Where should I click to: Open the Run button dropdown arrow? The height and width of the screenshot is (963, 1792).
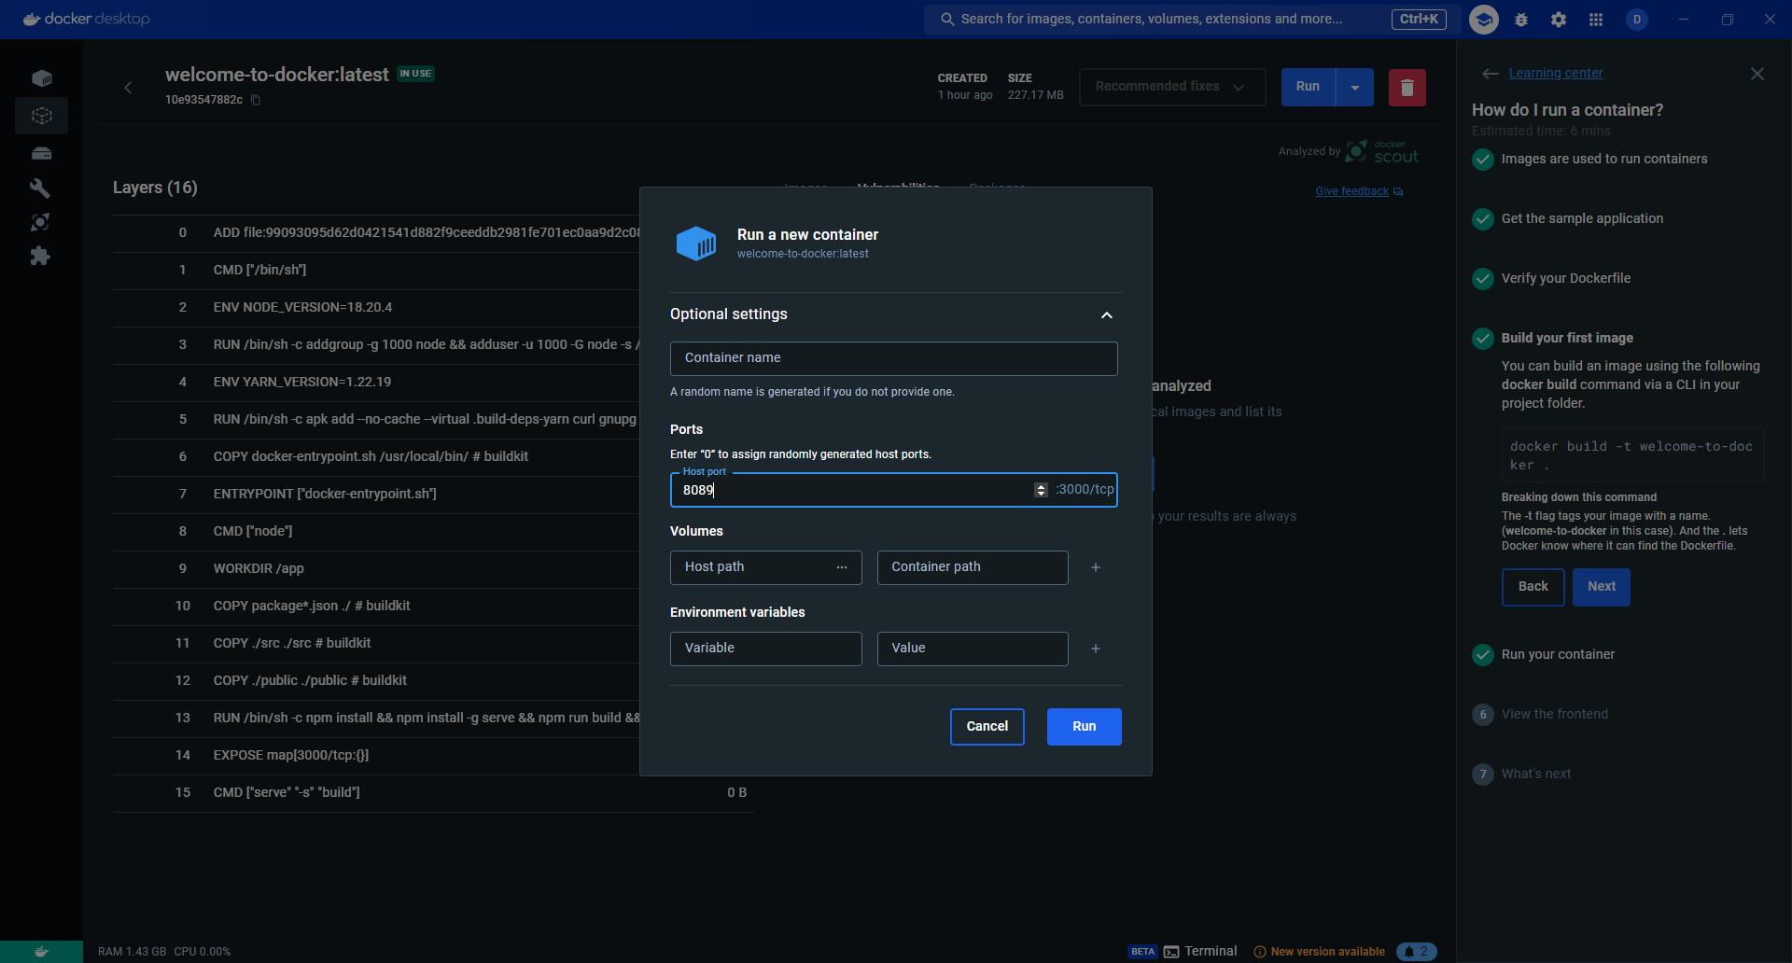click(1355, 87)
